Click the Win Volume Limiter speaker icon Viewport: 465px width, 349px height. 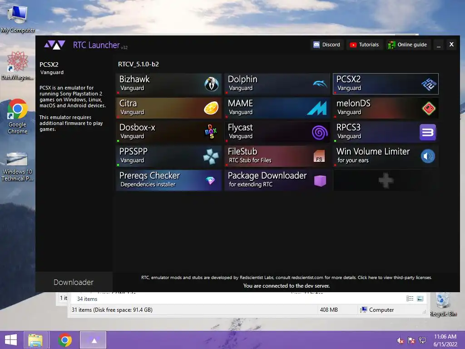click(428, 156)
